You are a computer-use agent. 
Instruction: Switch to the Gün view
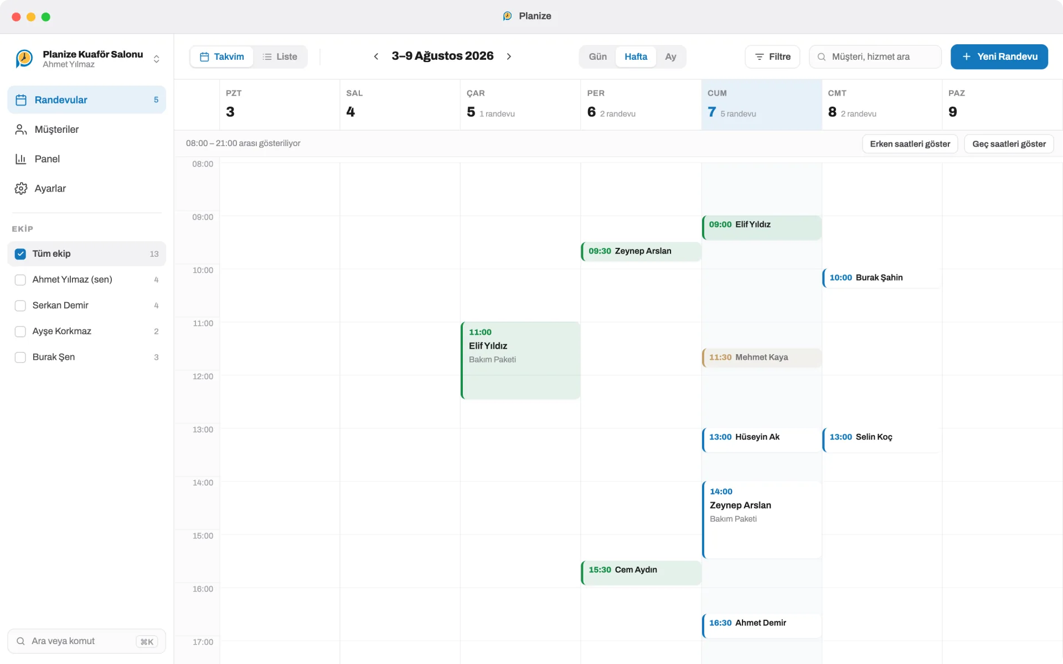point(598,57)
